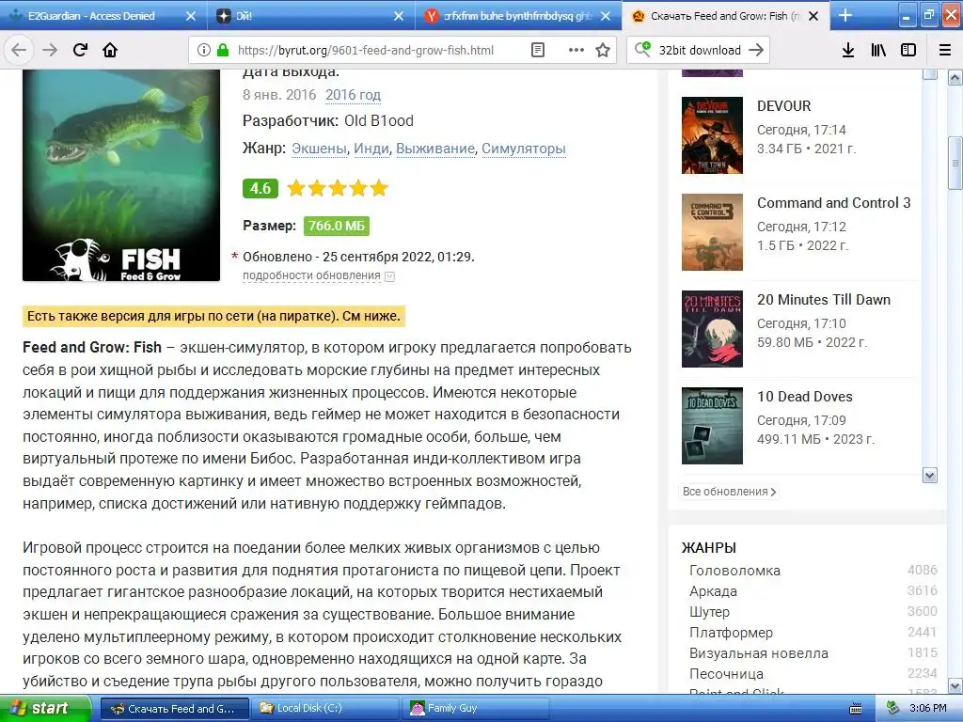Open the DEVOUR title link
Screen dimensions: 963x722
pyautogui.click(x=783, y=105)
